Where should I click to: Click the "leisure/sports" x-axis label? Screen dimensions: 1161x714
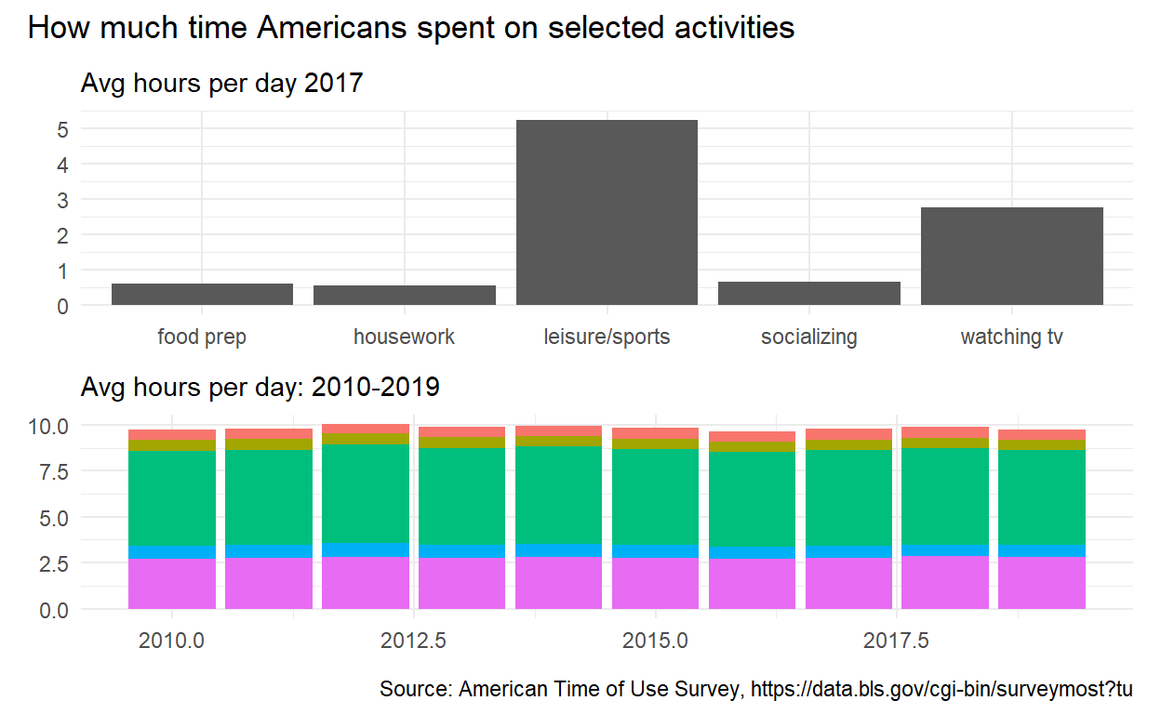(x=607, y=337)
